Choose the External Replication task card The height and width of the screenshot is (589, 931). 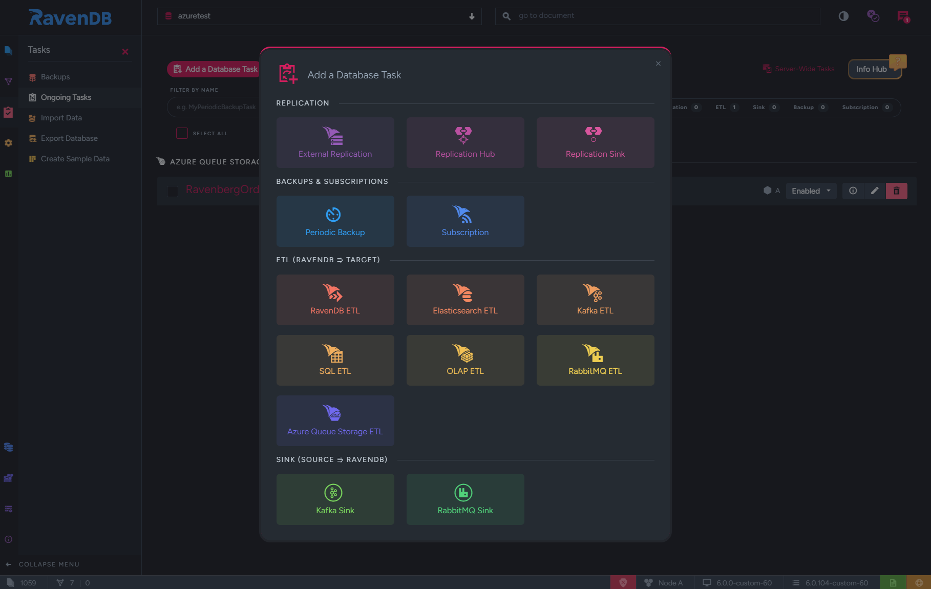tap(335, 143)
